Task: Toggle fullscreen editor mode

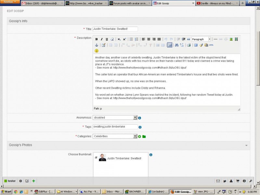Action: pos(196,45)
